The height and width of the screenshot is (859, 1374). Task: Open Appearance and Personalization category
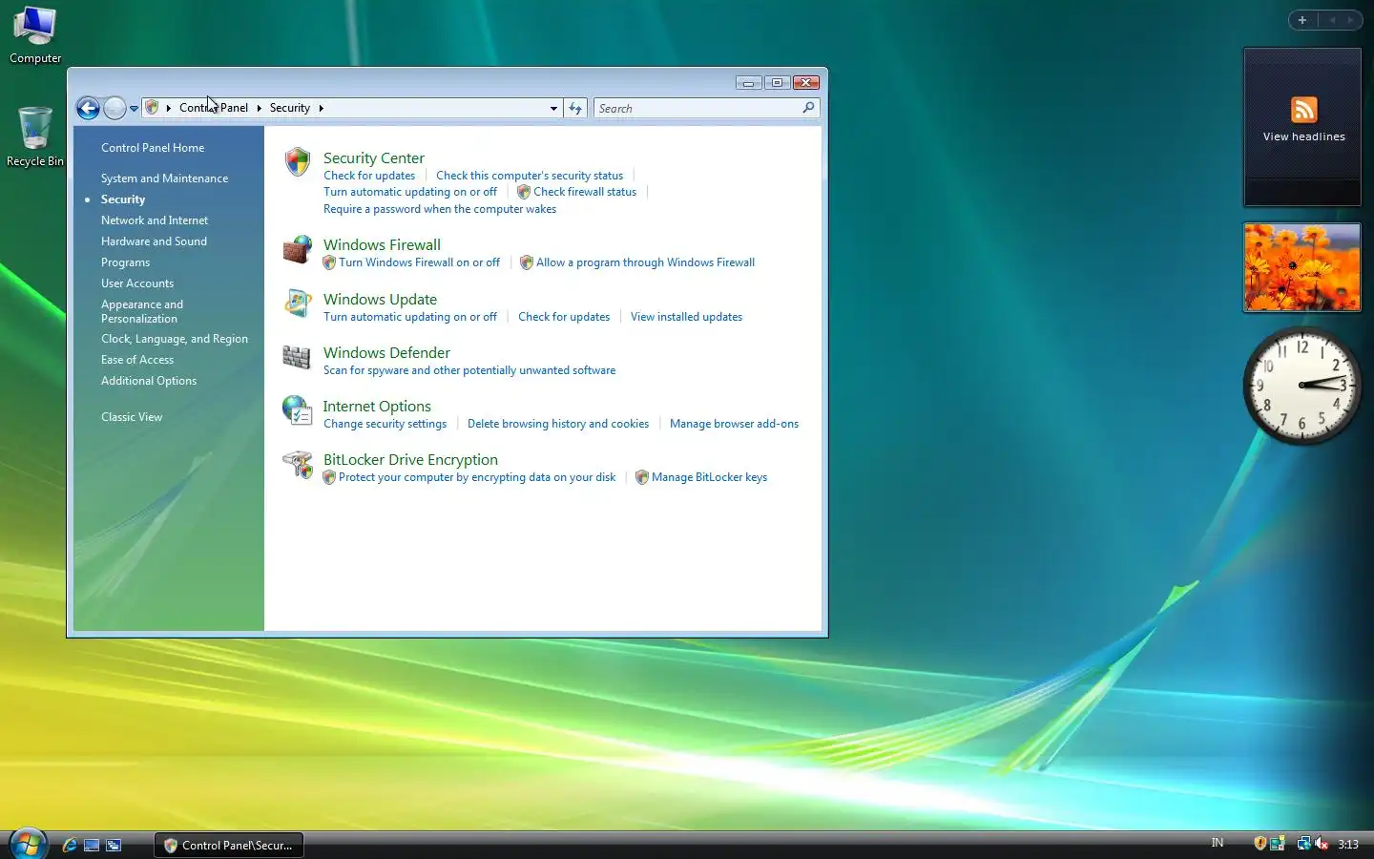tap(142, 311)
